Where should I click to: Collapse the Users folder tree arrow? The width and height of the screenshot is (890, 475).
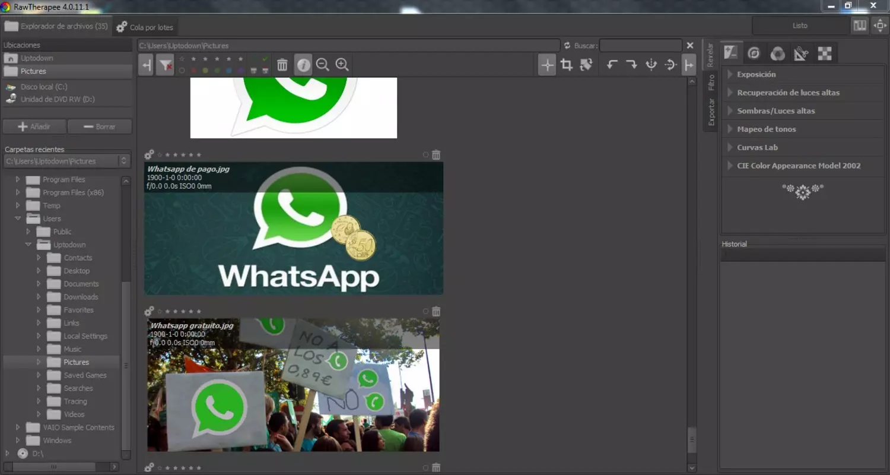tap(18, 218)
